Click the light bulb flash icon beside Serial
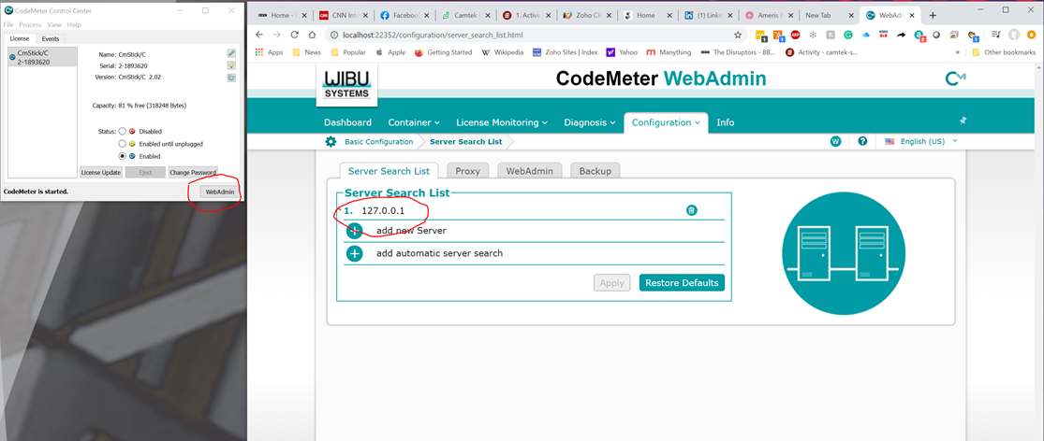The width and height of the screenshot is (1044, 441). pos(231,65)
